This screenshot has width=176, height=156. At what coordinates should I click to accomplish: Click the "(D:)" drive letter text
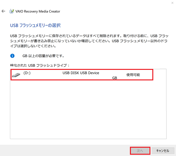tap(27, 73)
